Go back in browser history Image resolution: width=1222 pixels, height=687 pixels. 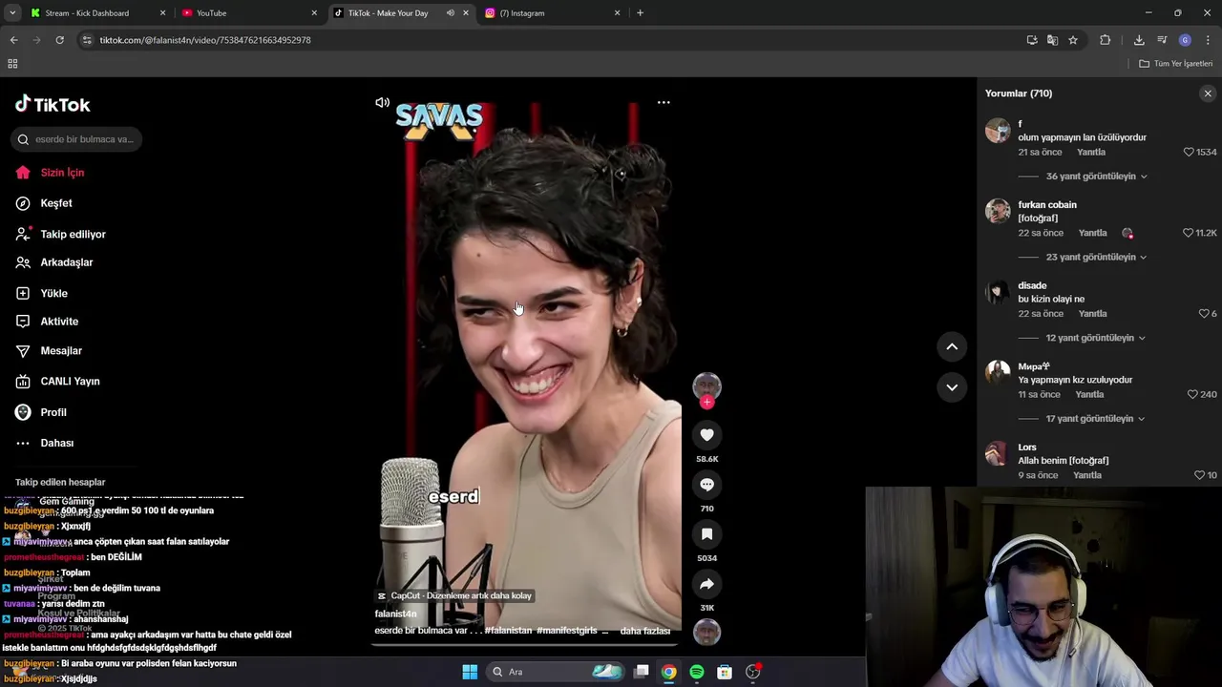tap(13, 40)
